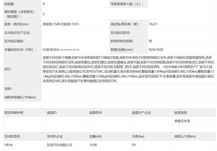Click the 反光标识生产企业 empty field

click(75, 33)
